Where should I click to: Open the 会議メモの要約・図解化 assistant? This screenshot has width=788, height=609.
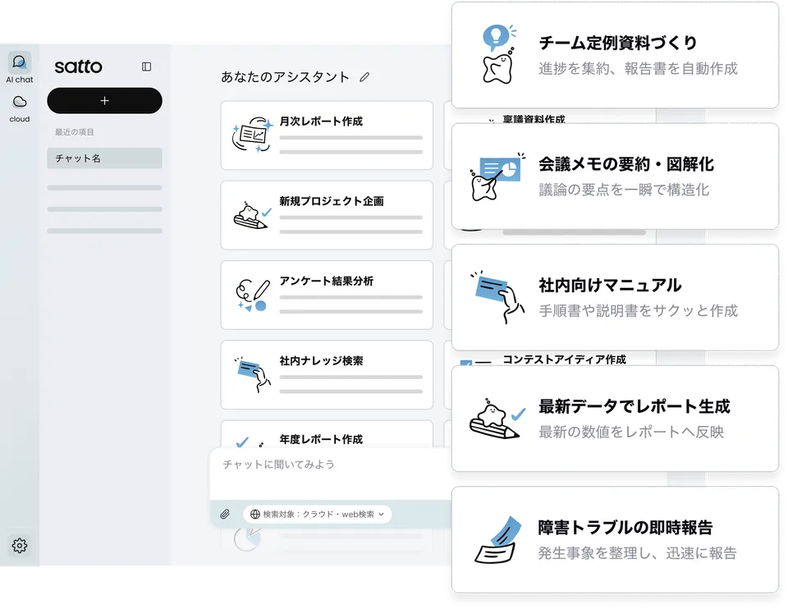(615, 176)
